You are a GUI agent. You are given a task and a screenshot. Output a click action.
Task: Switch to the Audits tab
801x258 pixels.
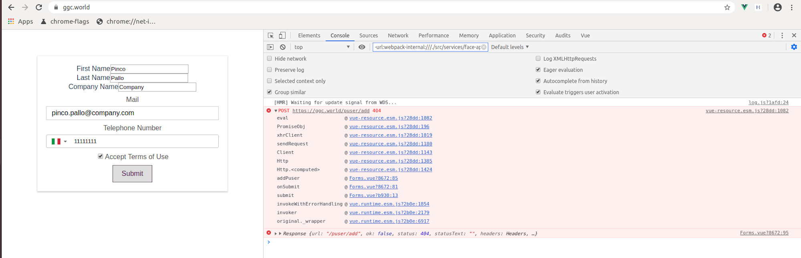[563, 36]
